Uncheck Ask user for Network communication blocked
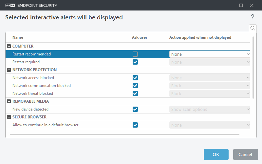The width and height of the screenshot is (262, 164). coord(135,86)
